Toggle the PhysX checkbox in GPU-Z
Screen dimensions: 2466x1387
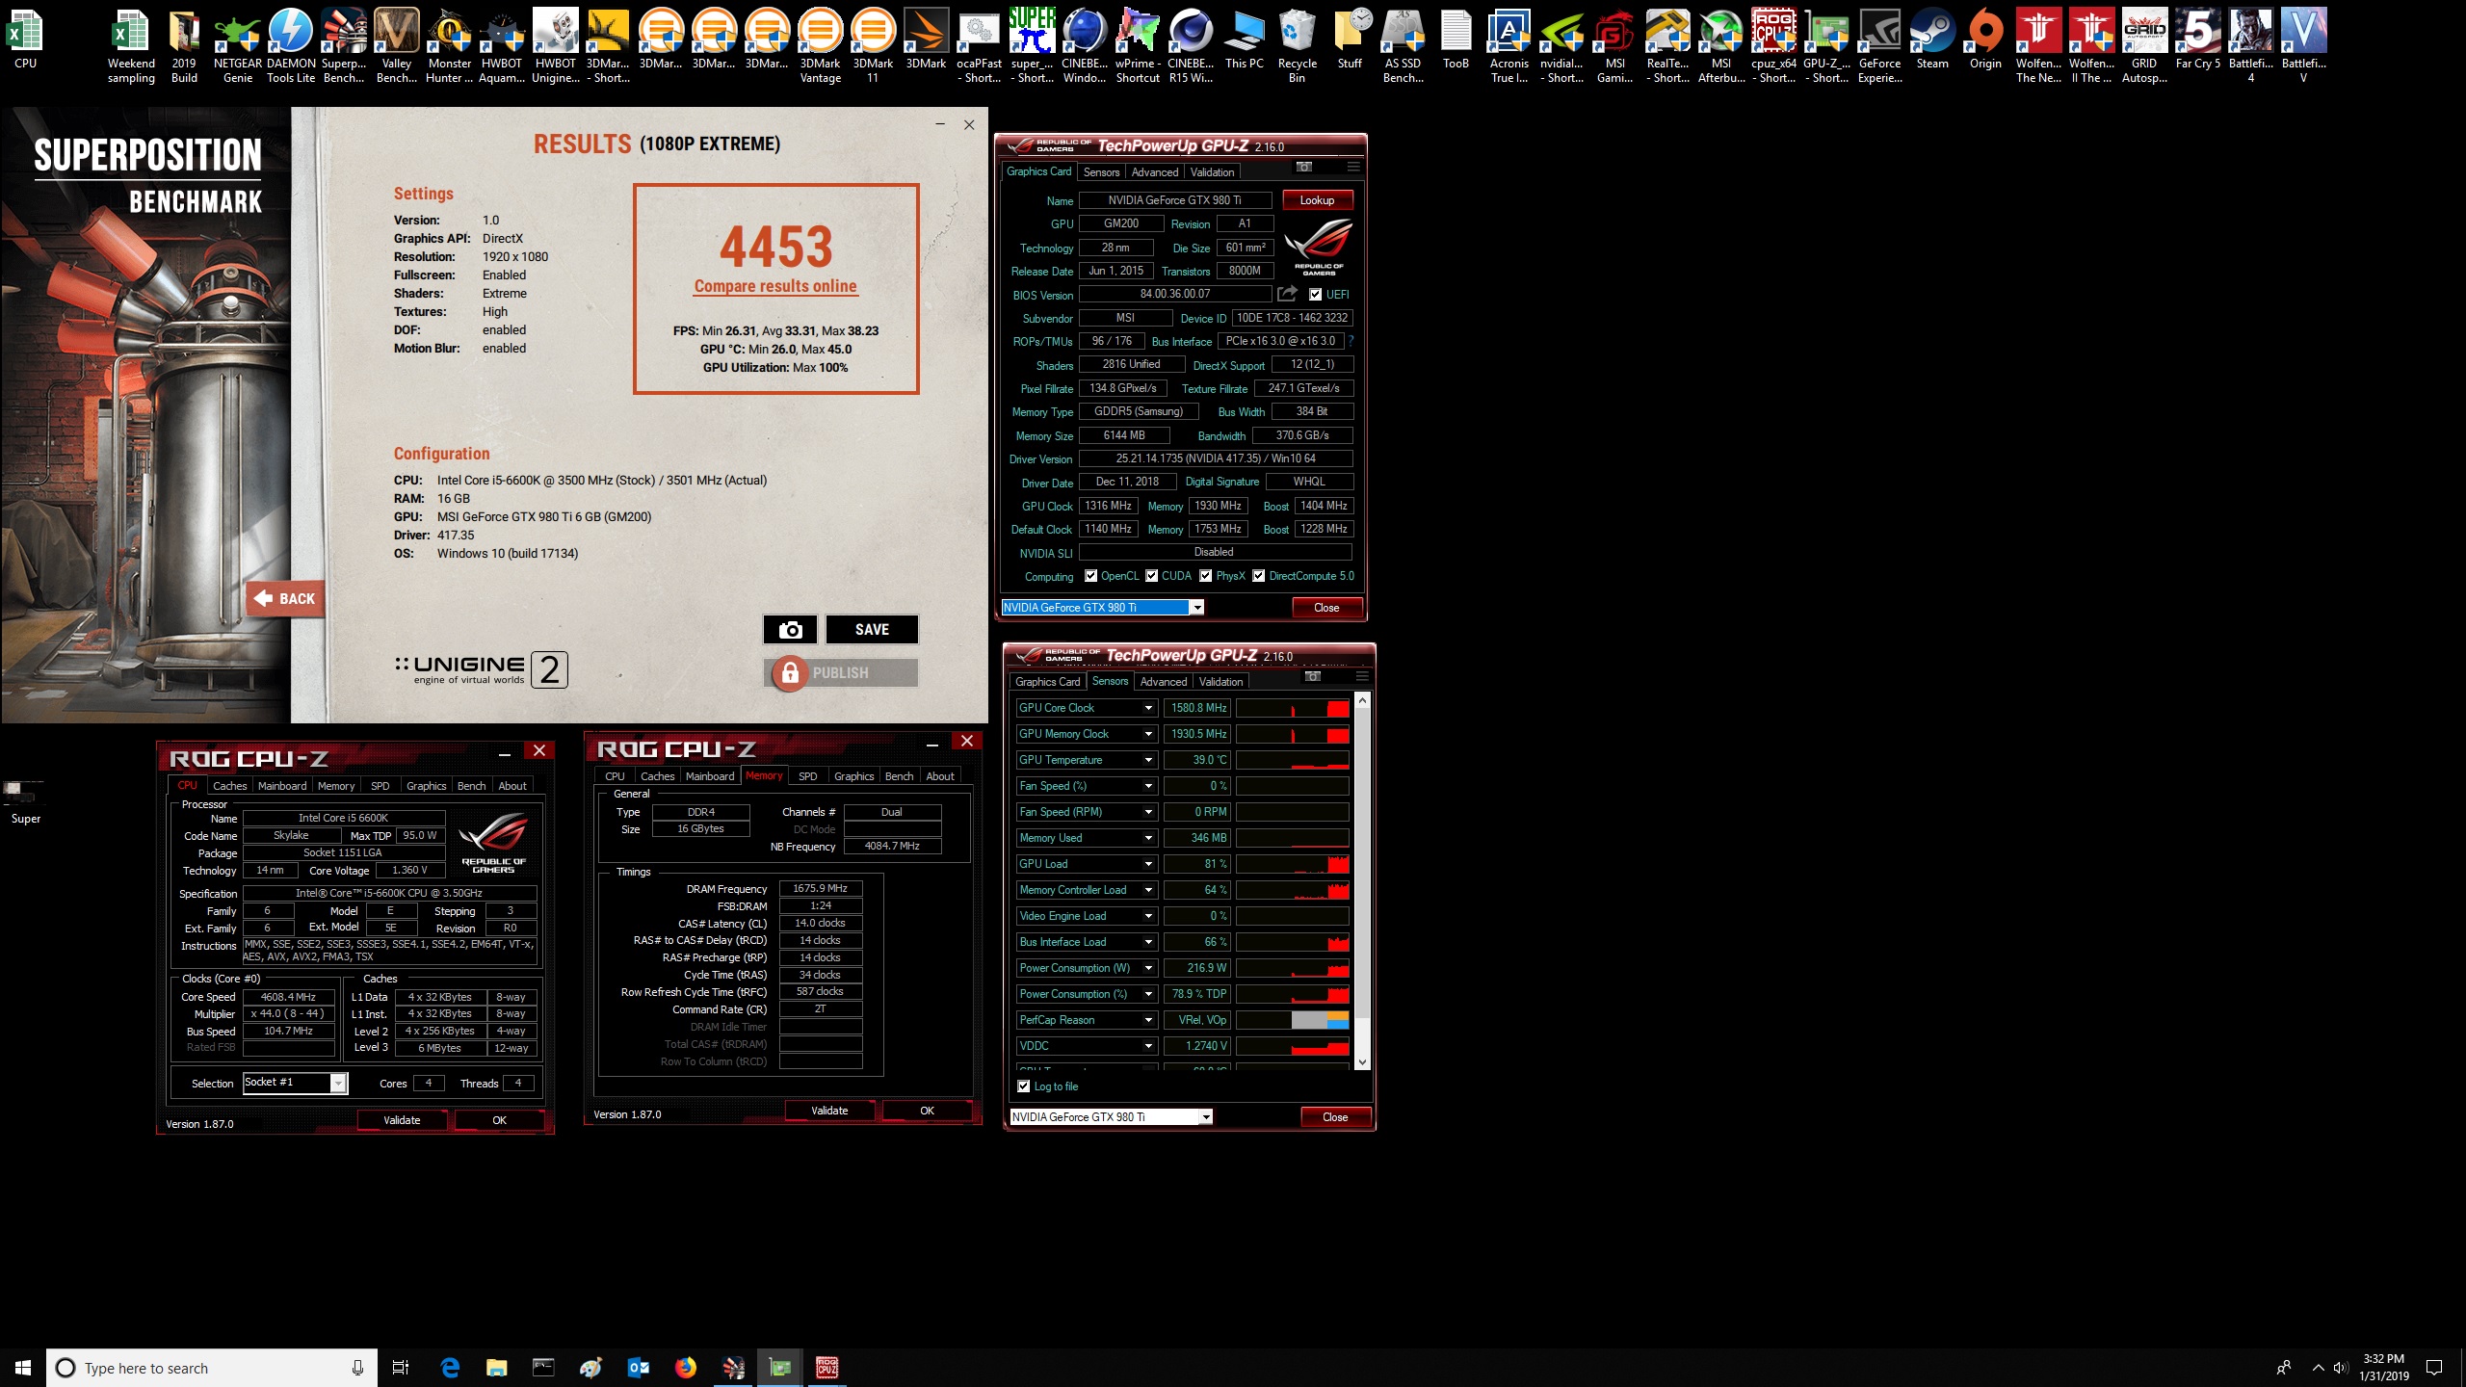point(1205,576)
